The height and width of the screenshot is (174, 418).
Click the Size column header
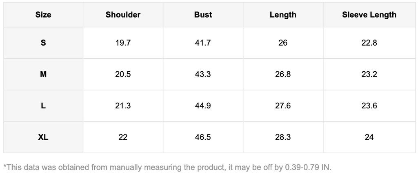[x=43, y=15]
